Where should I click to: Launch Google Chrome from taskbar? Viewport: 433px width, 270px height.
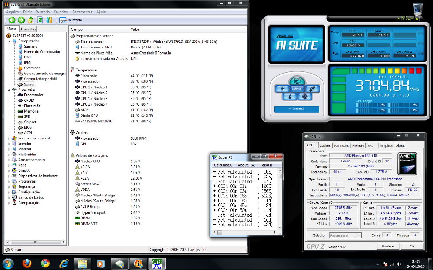tap(45, 264)
